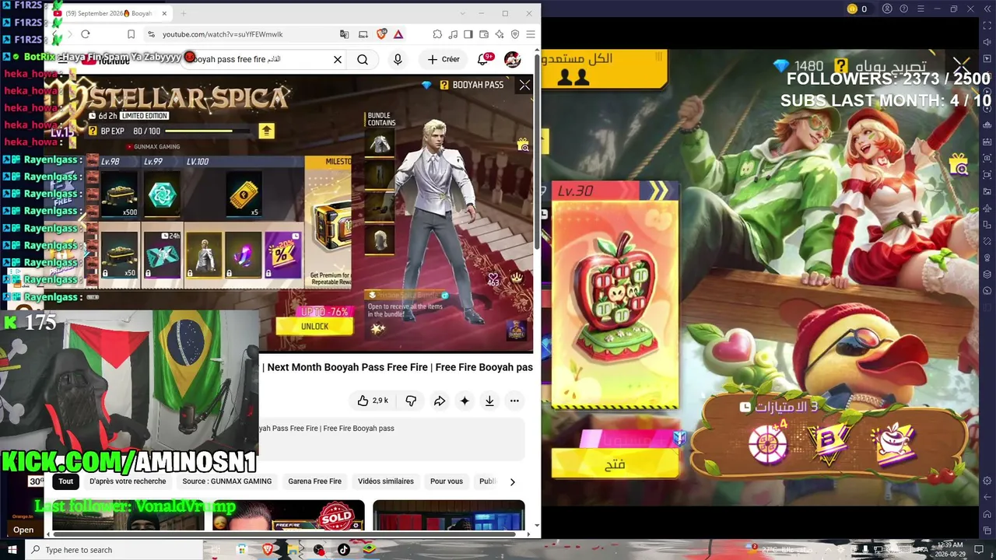This screenshot has width=996, height=560.
Task: Run the YouTube search with magnifier button
Action: click(363, 59)
